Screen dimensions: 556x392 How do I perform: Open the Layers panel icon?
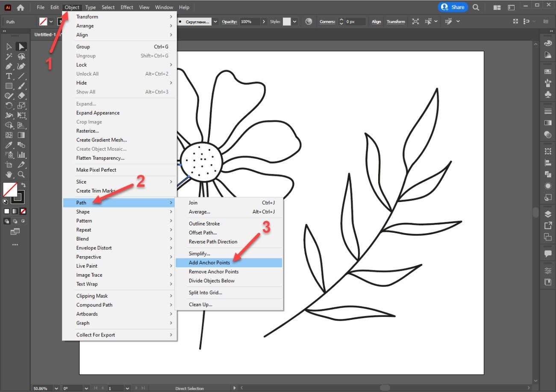[548, 214]
